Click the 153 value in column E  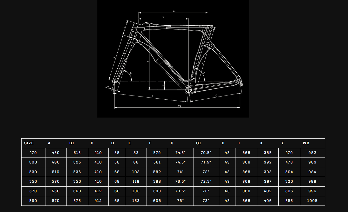pyautogui.click(x=136, y=201)
